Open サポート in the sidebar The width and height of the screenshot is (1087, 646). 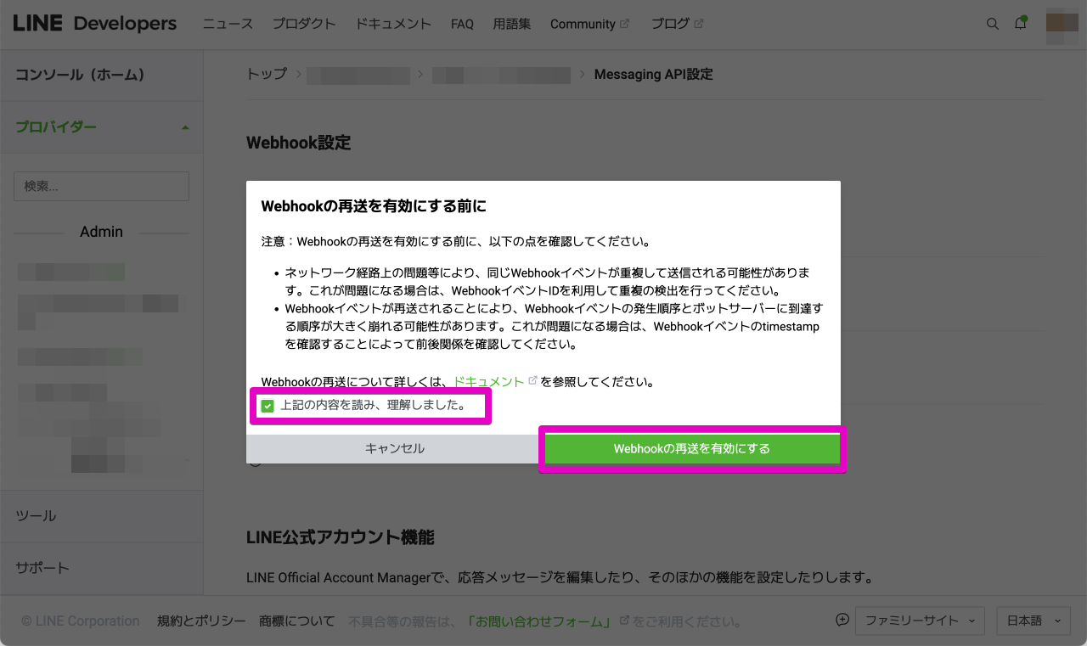click(x=101, y=568)
